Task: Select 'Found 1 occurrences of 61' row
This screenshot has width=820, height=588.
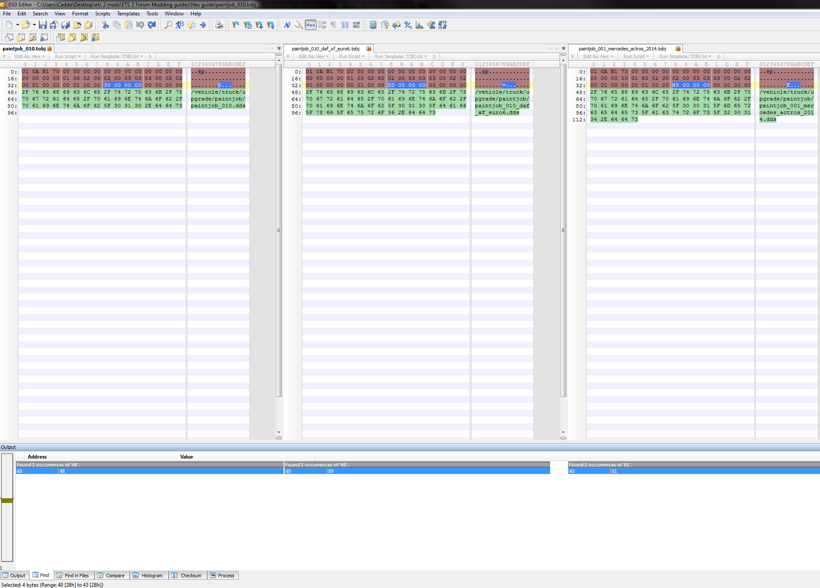Action: click(694, 465)
